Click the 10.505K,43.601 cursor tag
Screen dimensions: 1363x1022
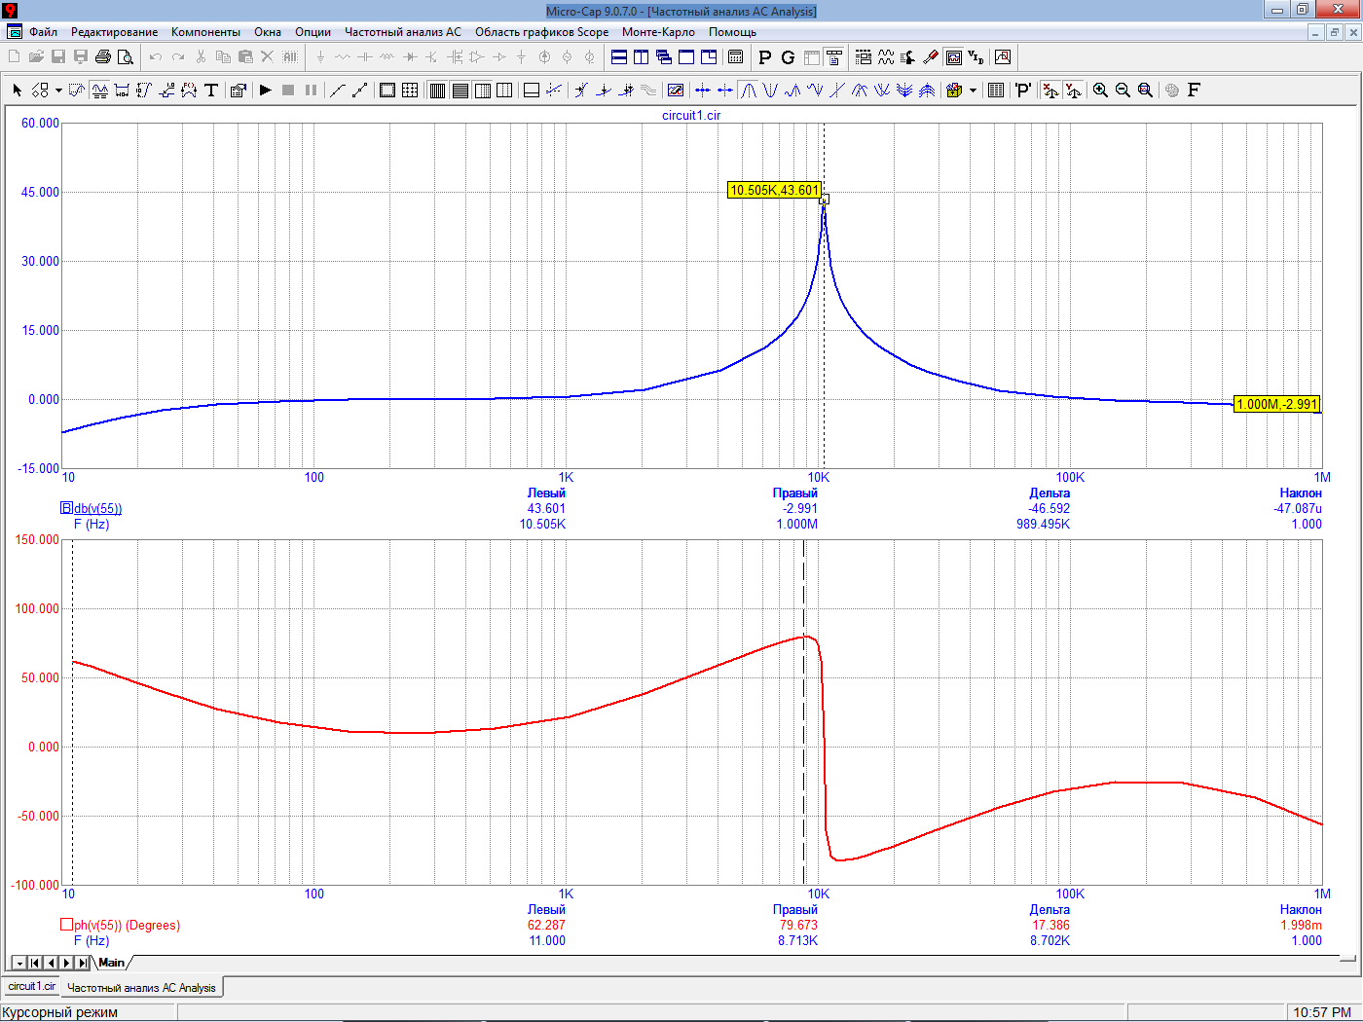coord(774,190)
